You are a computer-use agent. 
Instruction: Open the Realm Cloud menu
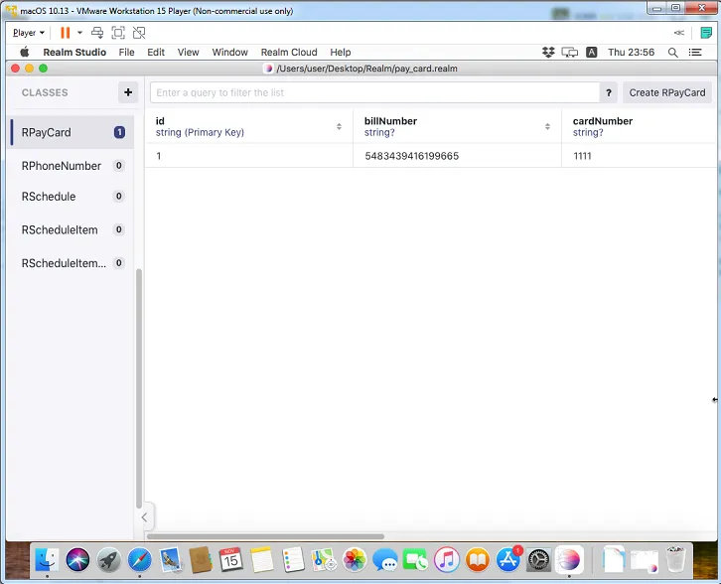(x=289, y=52)
